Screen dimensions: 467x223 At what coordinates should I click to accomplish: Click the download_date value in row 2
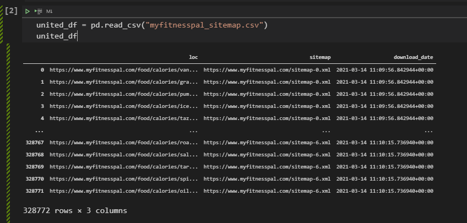pos(385,94)
